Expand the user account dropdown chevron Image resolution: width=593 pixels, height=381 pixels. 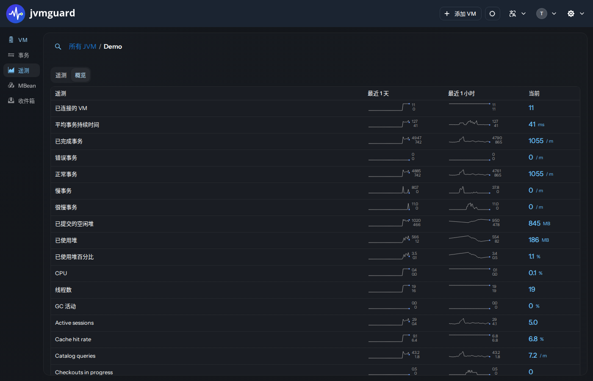pyautogui.click(x=554, y=14)
